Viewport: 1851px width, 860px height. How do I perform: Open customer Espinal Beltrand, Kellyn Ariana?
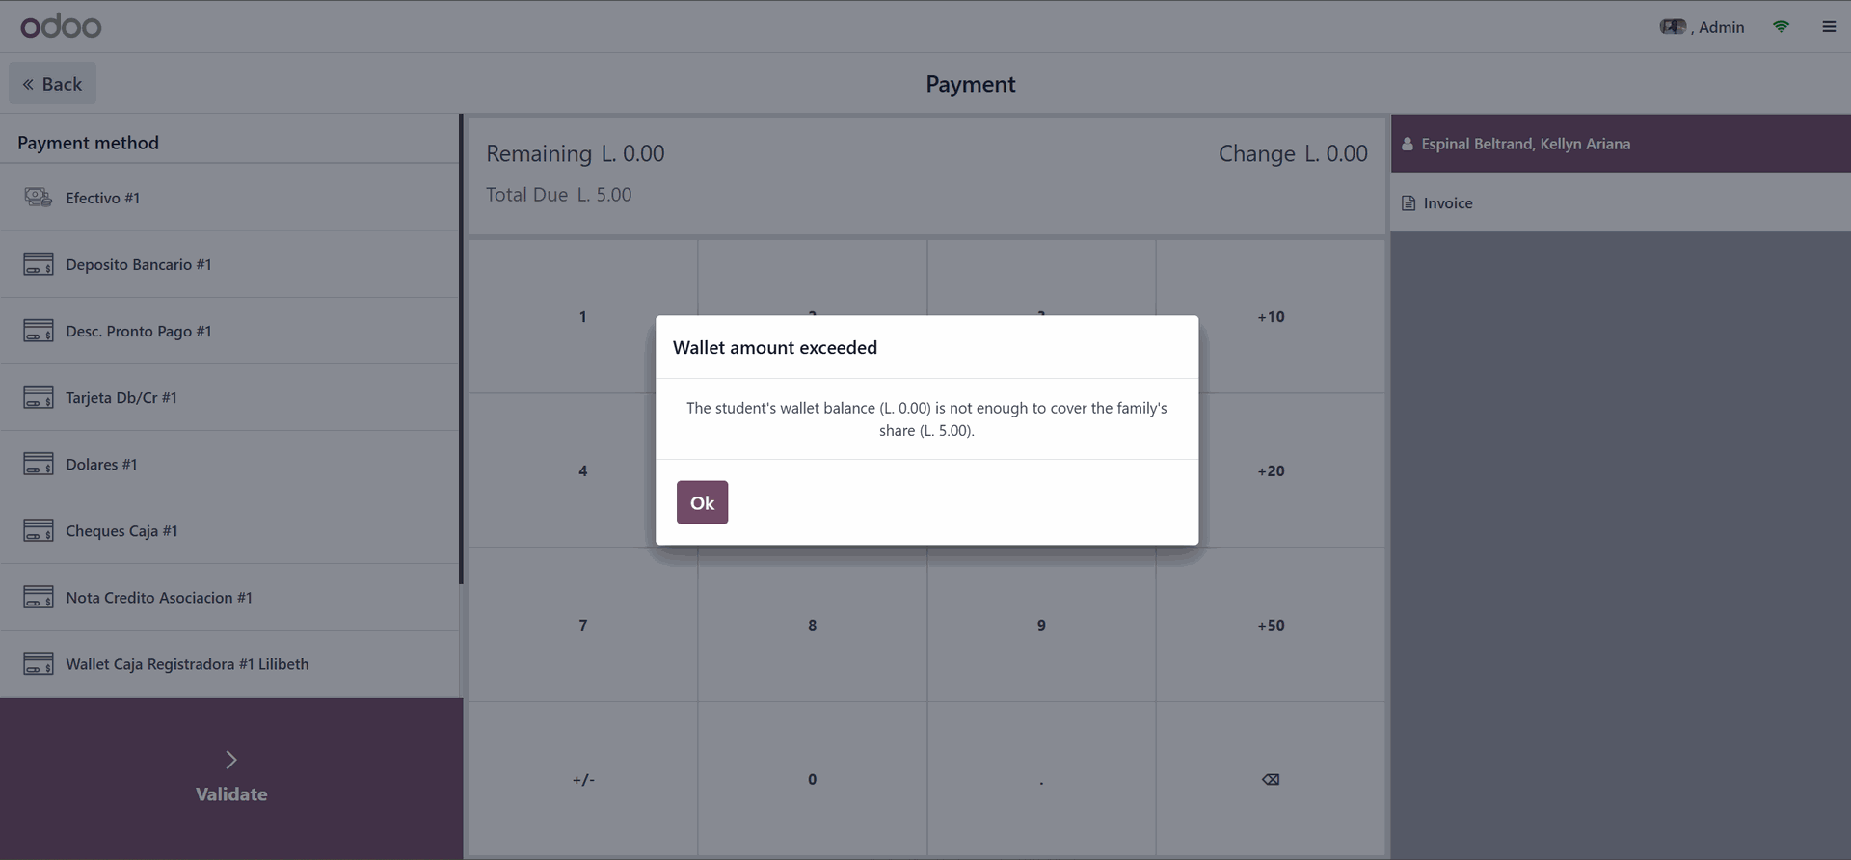coord(1525,145)
